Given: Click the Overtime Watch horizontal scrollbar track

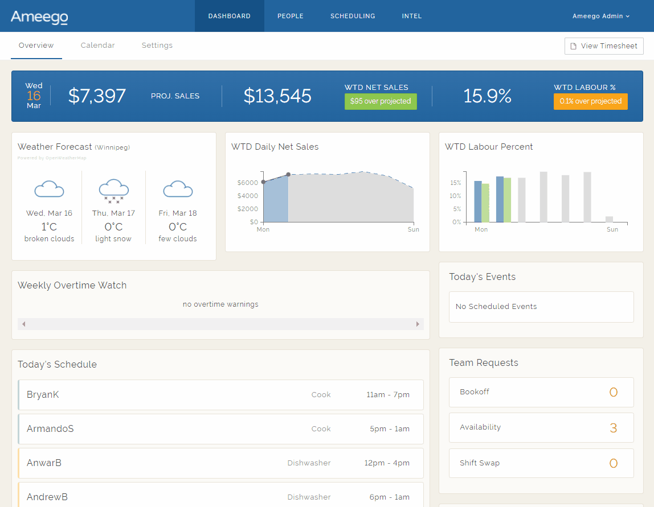Looking at the screenshot, I should click(220, 324).
